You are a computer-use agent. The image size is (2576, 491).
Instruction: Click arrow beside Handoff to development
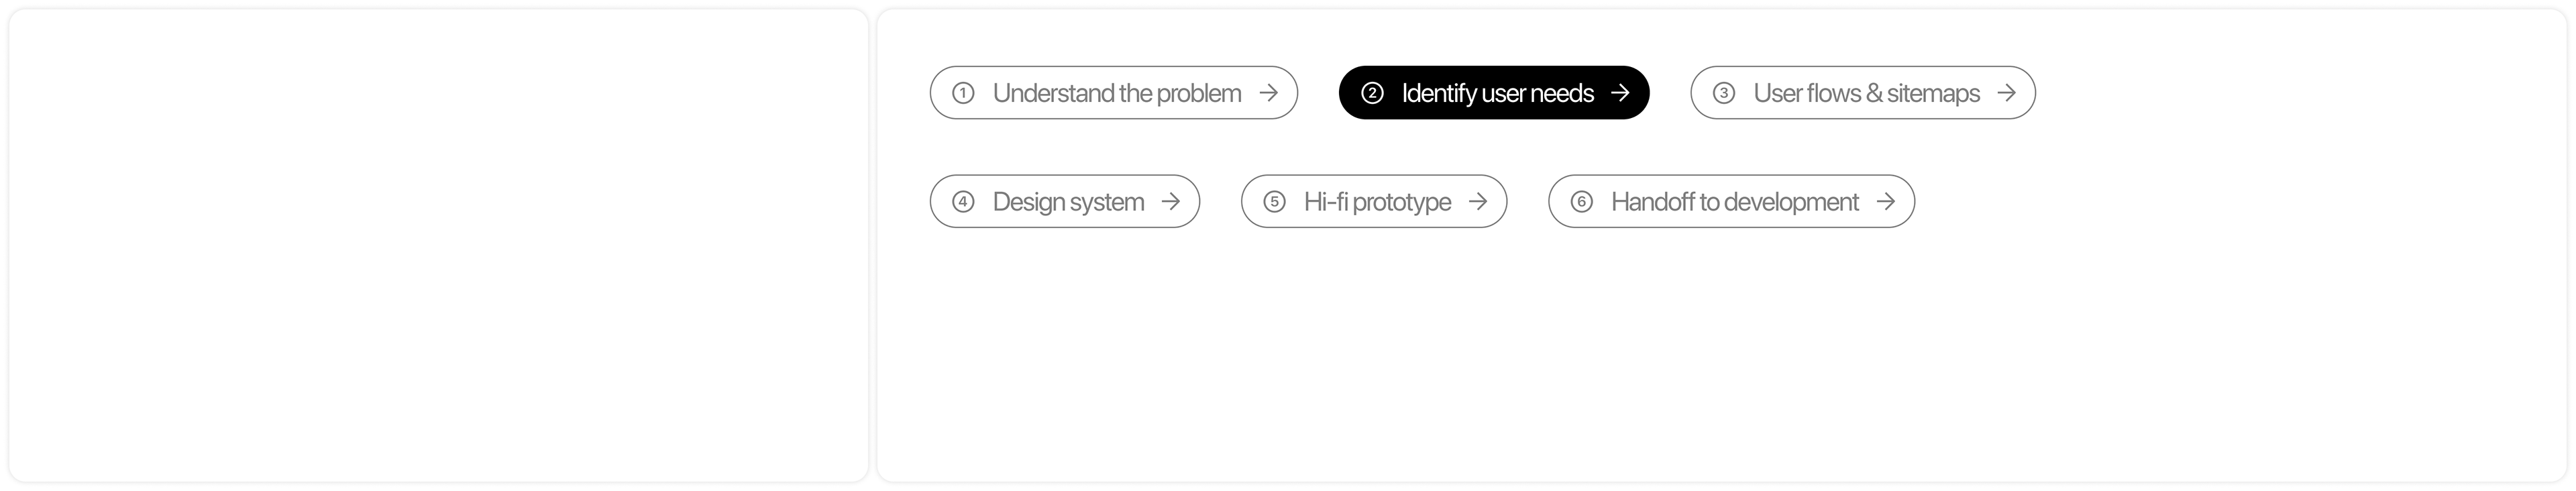pos(1885,202)
